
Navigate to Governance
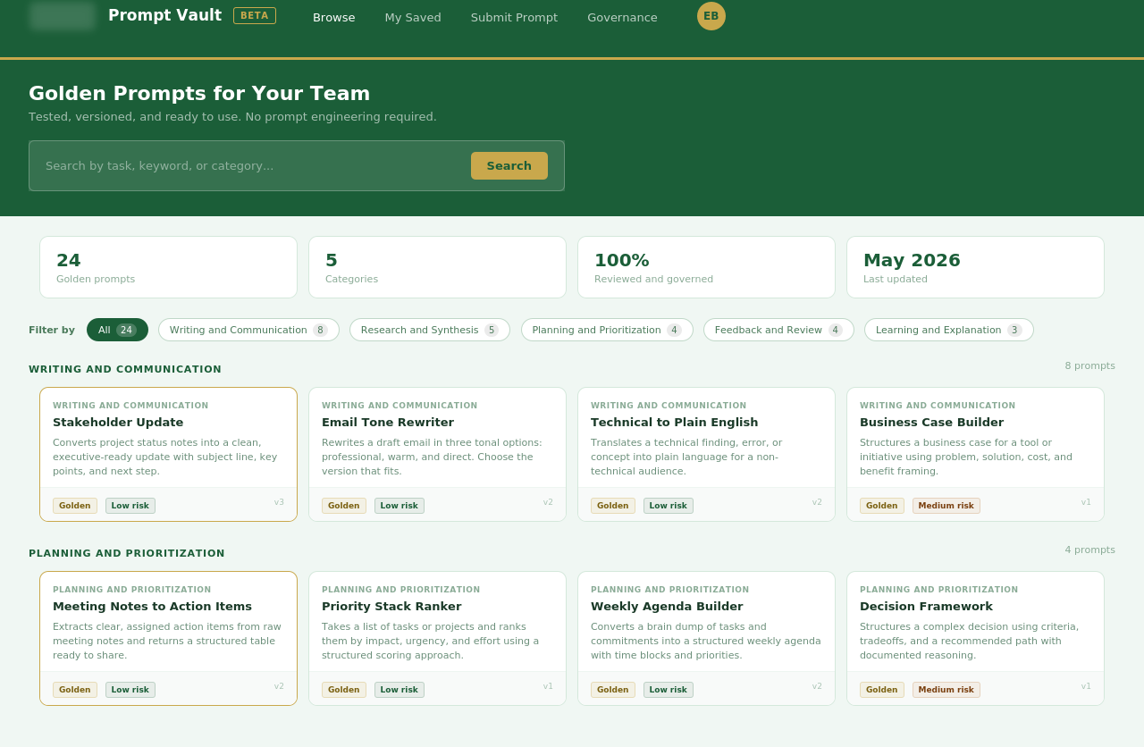pyautogui.click(x=622, y=17)
